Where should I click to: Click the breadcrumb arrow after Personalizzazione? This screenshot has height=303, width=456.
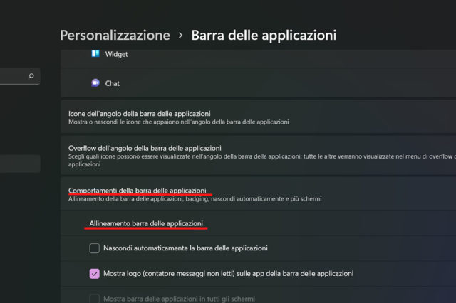[181, 35]
